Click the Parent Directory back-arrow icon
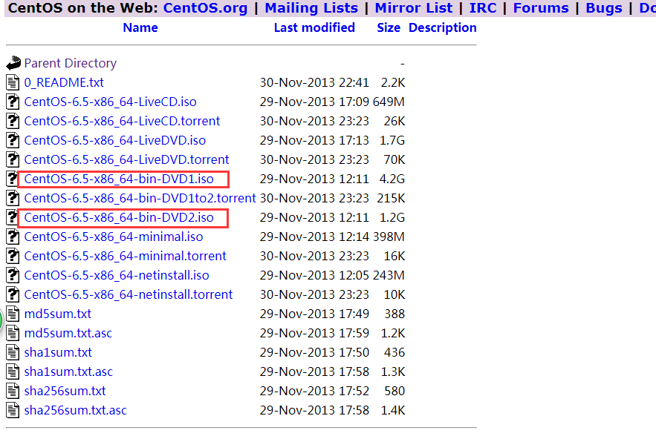 [x=13, y=63]
